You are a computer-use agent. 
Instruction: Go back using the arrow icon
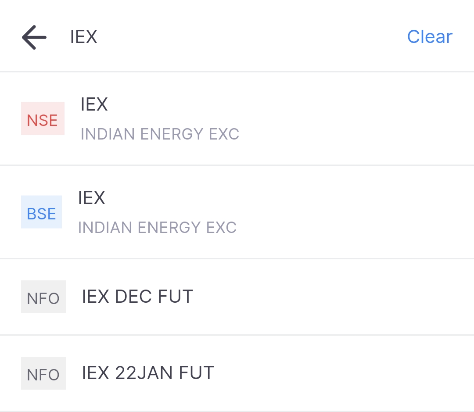tap(34, 37)
